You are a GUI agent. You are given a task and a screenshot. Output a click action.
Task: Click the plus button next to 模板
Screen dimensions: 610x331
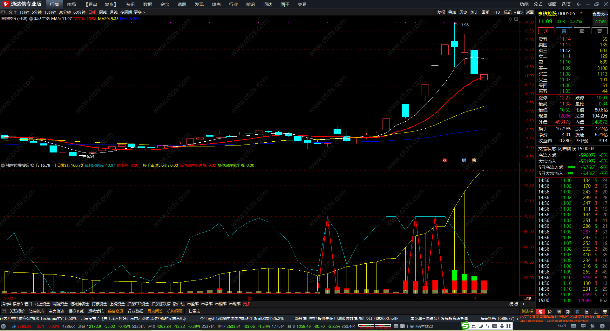pyautogui.click(x=524, y=304)
